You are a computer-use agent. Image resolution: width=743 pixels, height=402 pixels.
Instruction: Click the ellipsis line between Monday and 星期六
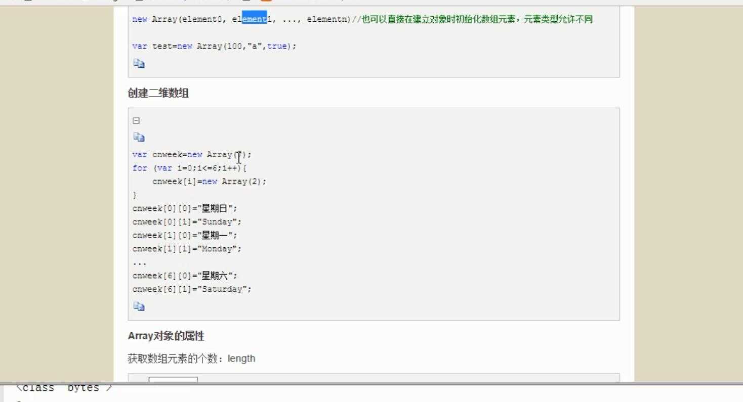140,263
